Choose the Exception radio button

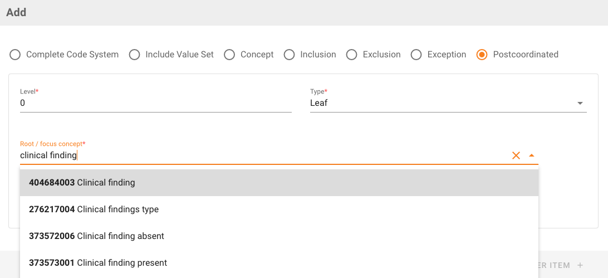click(x=416, y=55)
